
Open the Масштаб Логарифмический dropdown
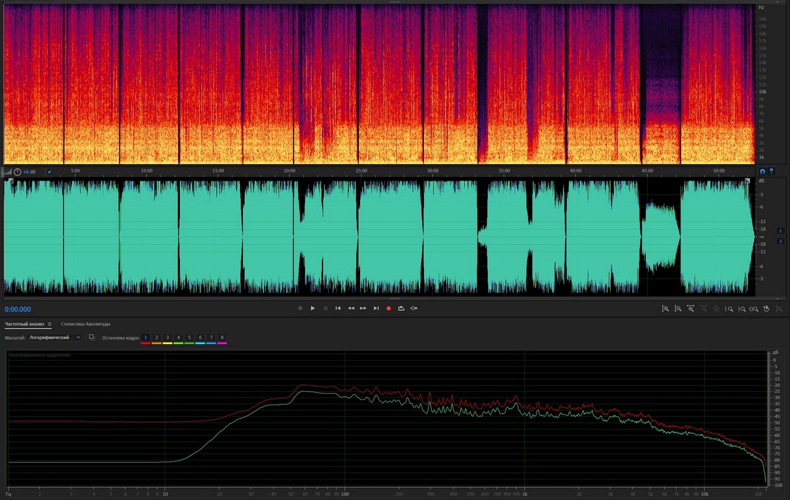(x=55, y=338)
